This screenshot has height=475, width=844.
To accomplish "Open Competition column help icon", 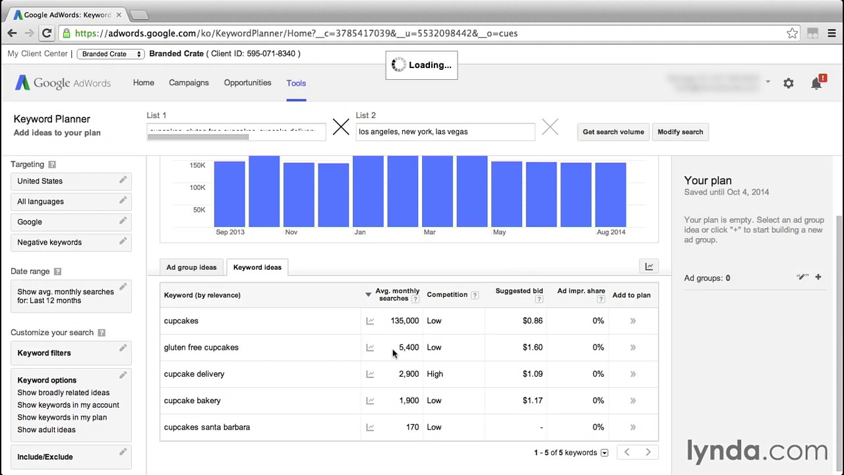I will click(x=474, y=295).
